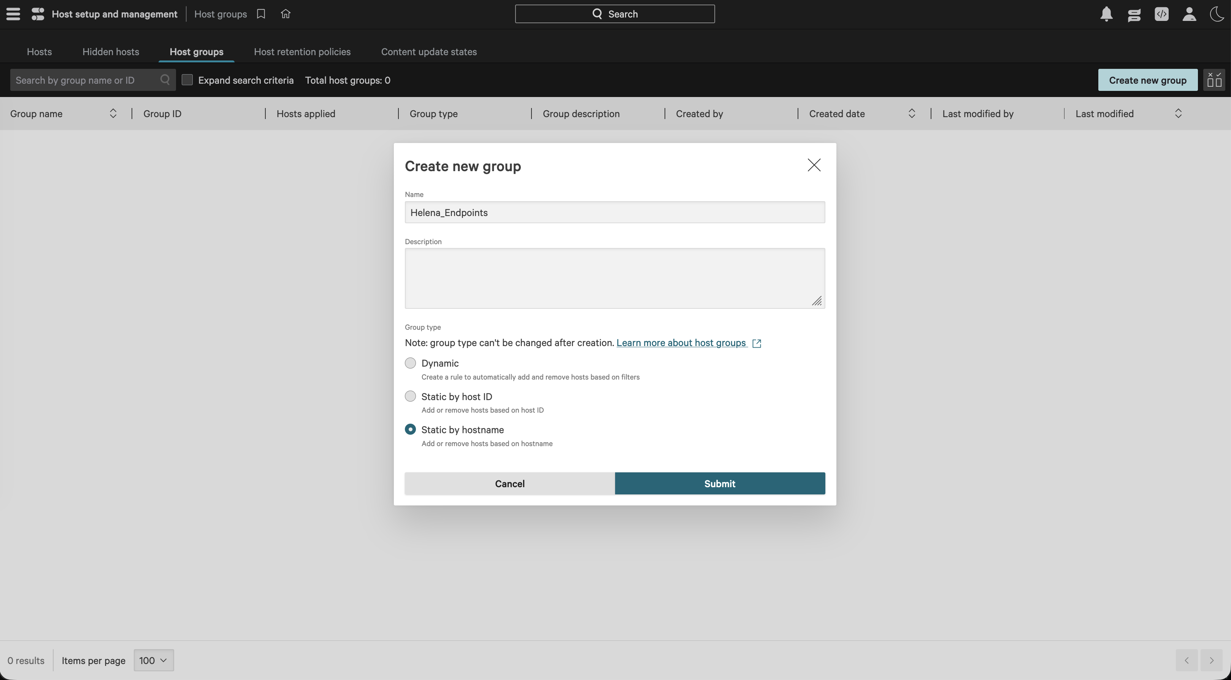Open Items per page dropdown
The width and height of the screenshot is (1231, 680).
click(x=153, y=660)
